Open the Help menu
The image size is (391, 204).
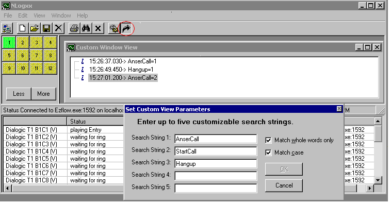coord(83,15)
